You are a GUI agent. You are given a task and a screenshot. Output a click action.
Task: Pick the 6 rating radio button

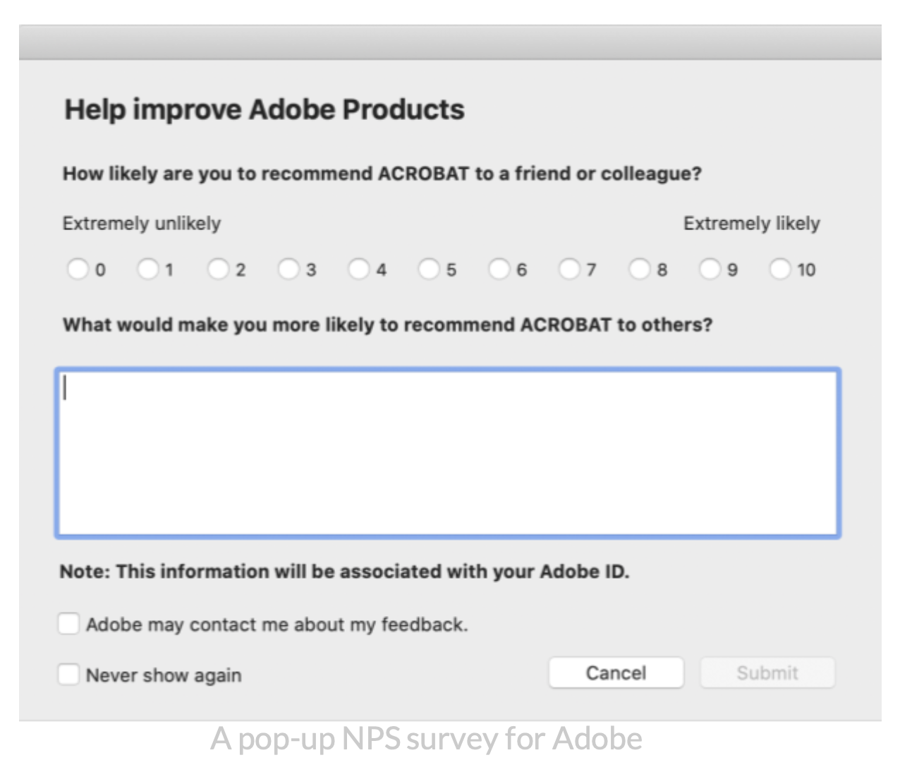[x=499, y=269]
